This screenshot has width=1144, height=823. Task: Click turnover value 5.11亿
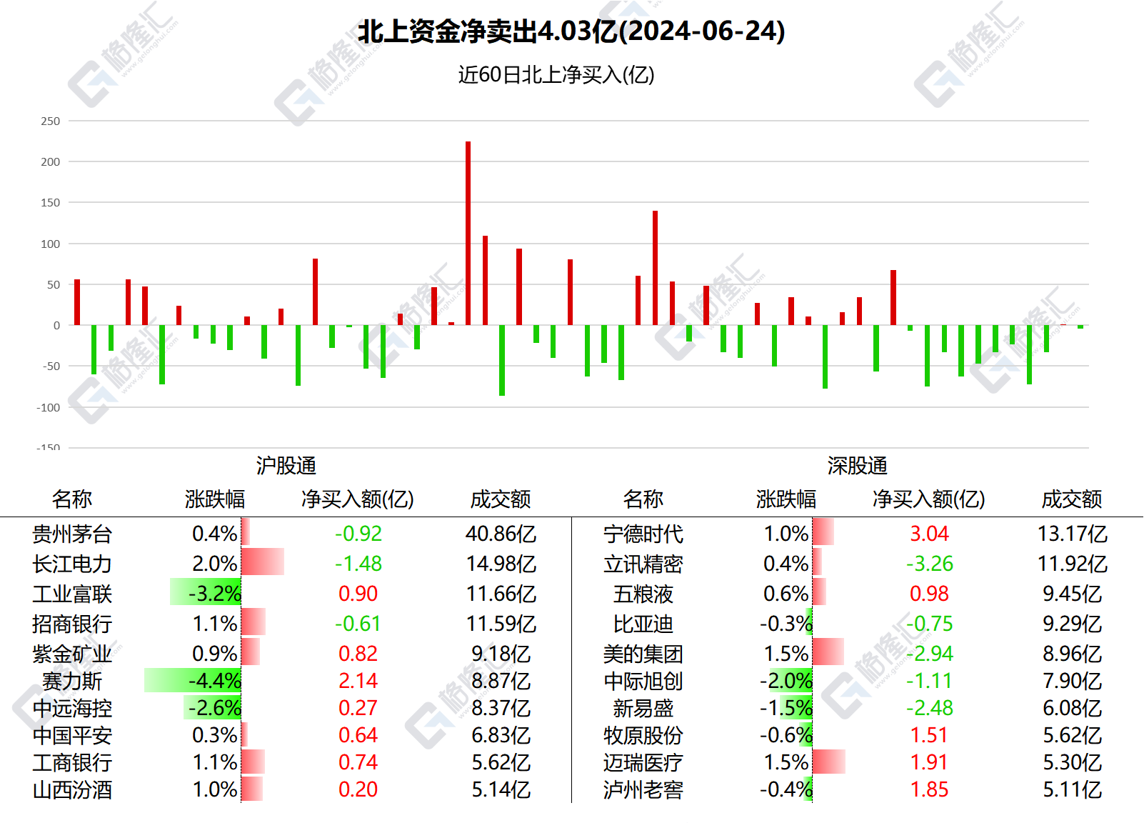(1072, 789)
